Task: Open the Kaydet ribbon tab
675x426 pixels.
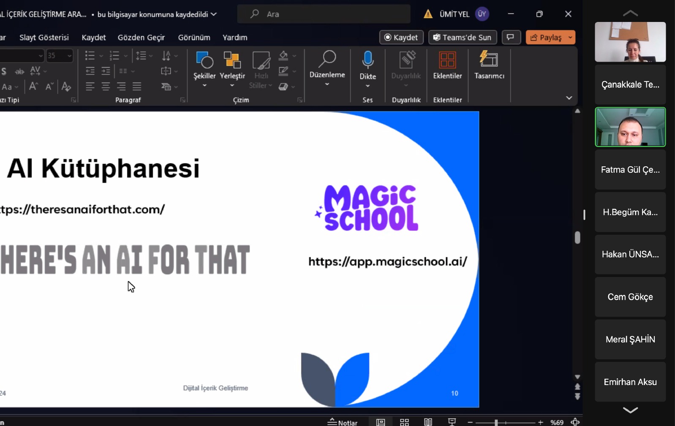Action: 94,37
